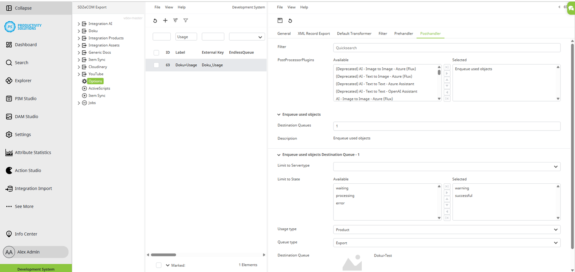The width and height of the screenshot is (575, 272).
Task: Open View menu in the detail panel
Action: click(291, 7)
